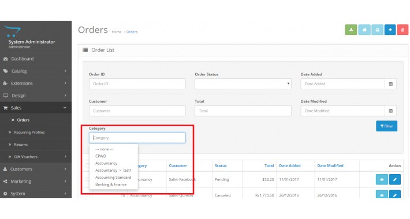Click the truck shipping list button
The image size is (410, 219).
pyautogui.click(x=364, y=30)
